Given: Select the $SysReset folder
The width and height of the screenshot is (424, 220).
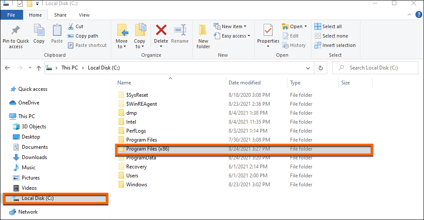Looking at the screenshot, I should [x=244, y=95].
